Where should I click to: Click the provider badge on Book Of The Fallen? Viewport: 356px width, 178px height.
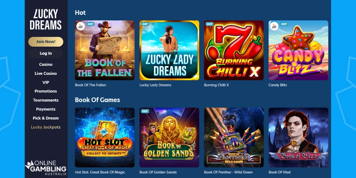[80, 26]
